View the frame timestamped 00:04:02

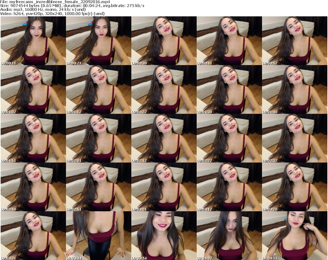coord(229,236)
